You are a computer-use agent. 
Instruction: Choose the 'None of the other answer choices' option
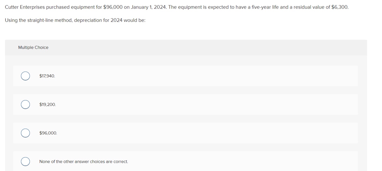[x=25, y=161]
